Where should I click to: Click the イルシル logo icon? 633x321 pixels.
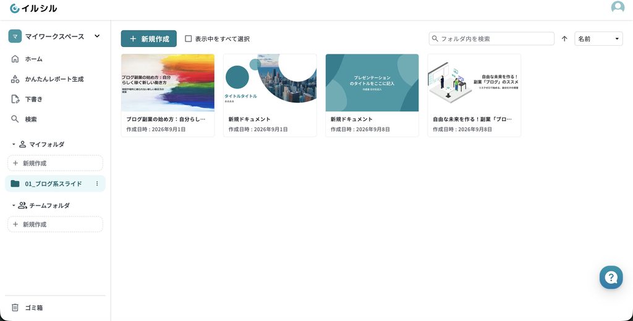click(15, 8)
